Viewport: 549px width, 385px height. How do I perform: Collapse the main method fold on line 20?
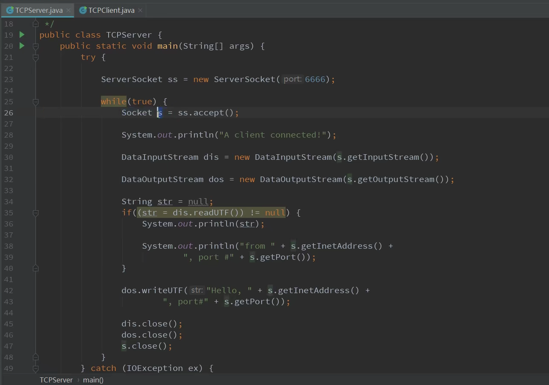(35, 46)
